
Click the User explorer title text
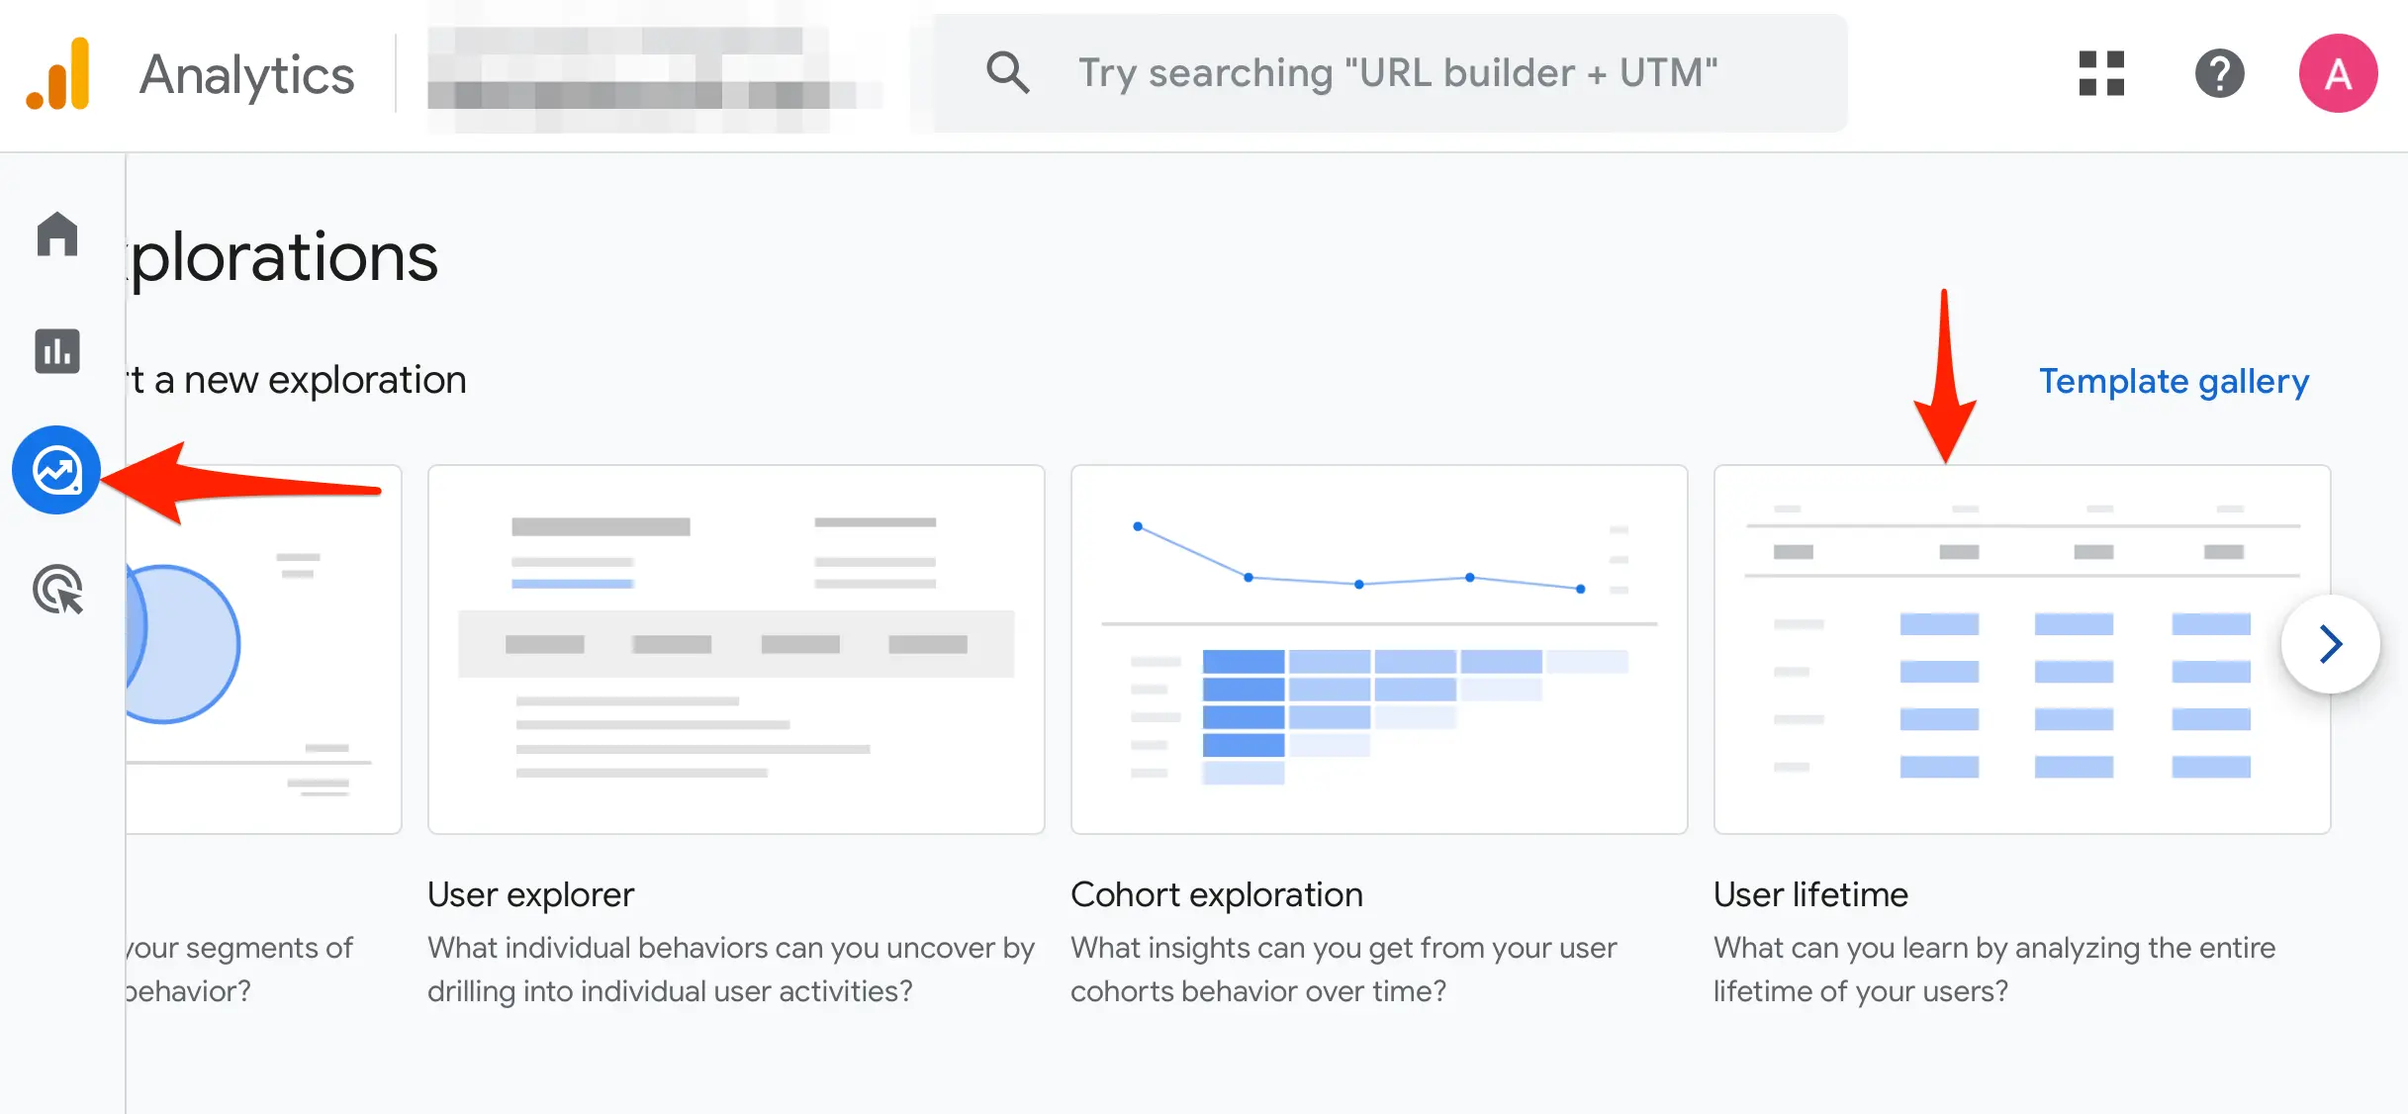[x=530, y=894]
